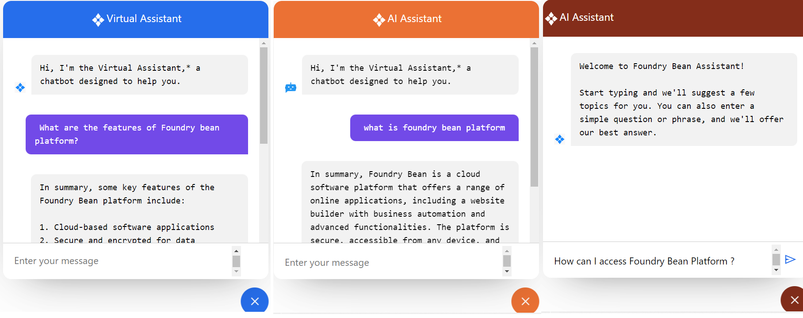Click the 'Hi, I'm the Virtual Assistant' greeting in blue chat
The height and width of the screenshot is (318, 803).
coord(139,75)
